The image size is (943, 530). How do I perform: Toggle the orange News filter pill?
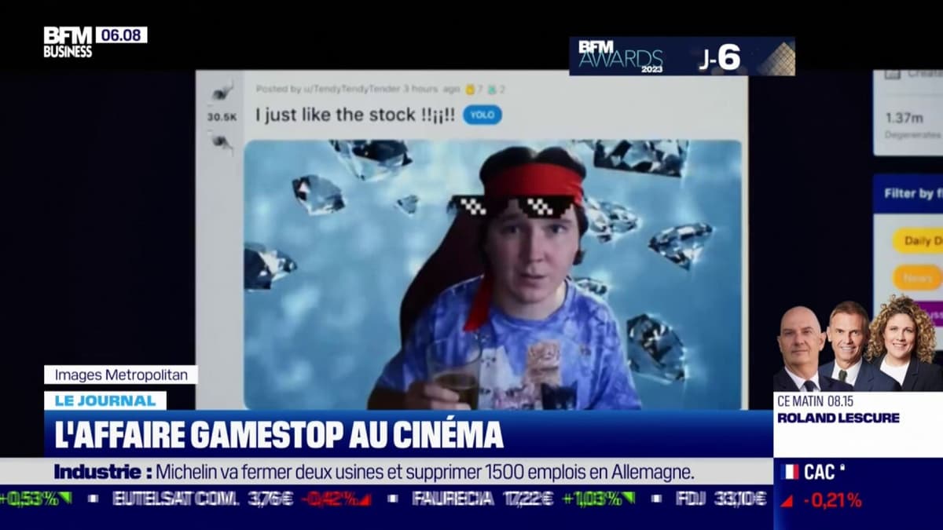[917, 278]
